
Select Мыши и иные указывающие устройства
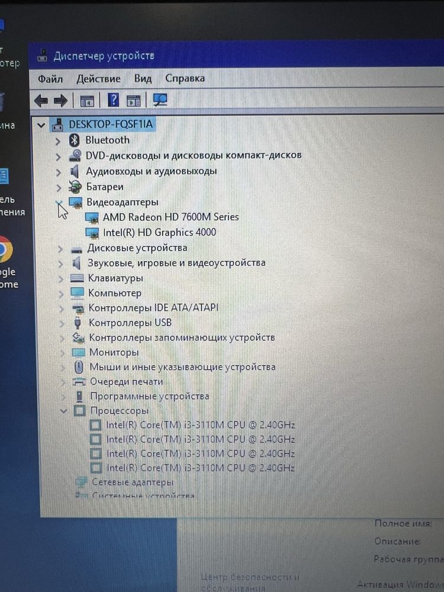tap(183, 367)
